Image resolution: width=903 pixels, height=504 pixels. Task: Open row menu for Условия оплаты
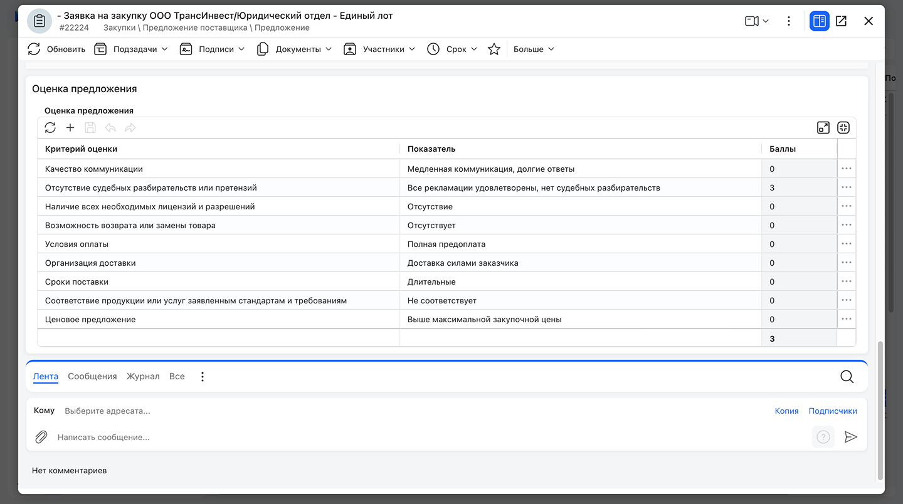tap(847, 244)
